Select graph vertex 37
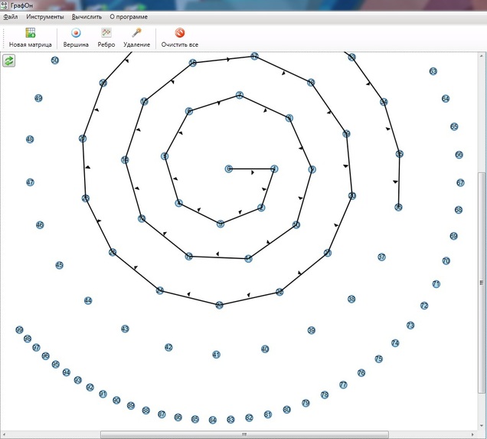 [x=381, y=257]
